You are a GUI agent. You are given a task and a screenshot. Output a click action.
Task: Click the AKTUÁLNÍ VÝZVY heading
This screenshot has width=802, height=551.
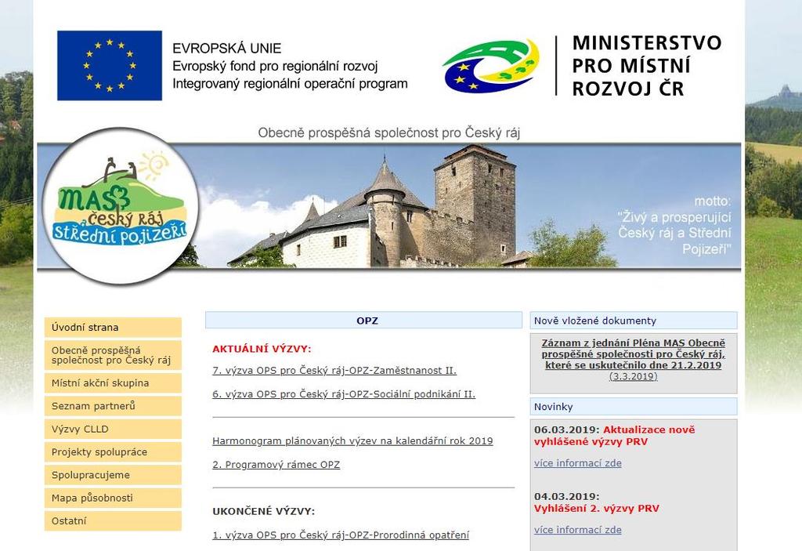pos(262,350)
